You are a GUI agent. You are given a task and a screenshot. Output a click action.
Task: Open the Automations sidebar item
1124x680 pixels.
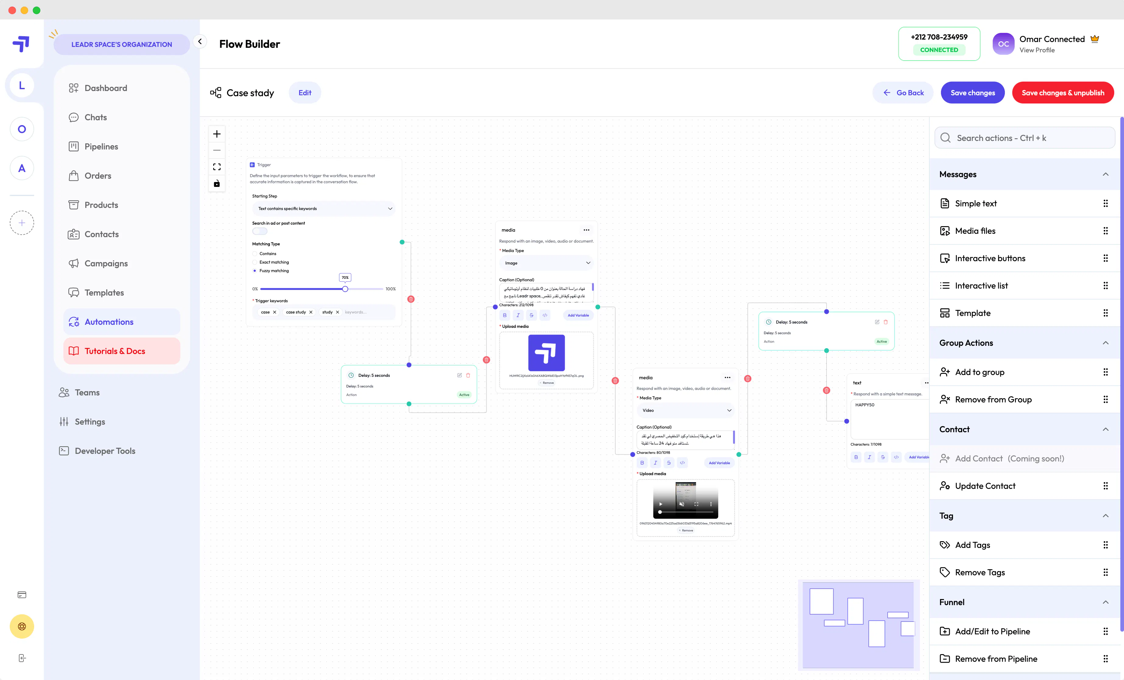click(121, 322)
